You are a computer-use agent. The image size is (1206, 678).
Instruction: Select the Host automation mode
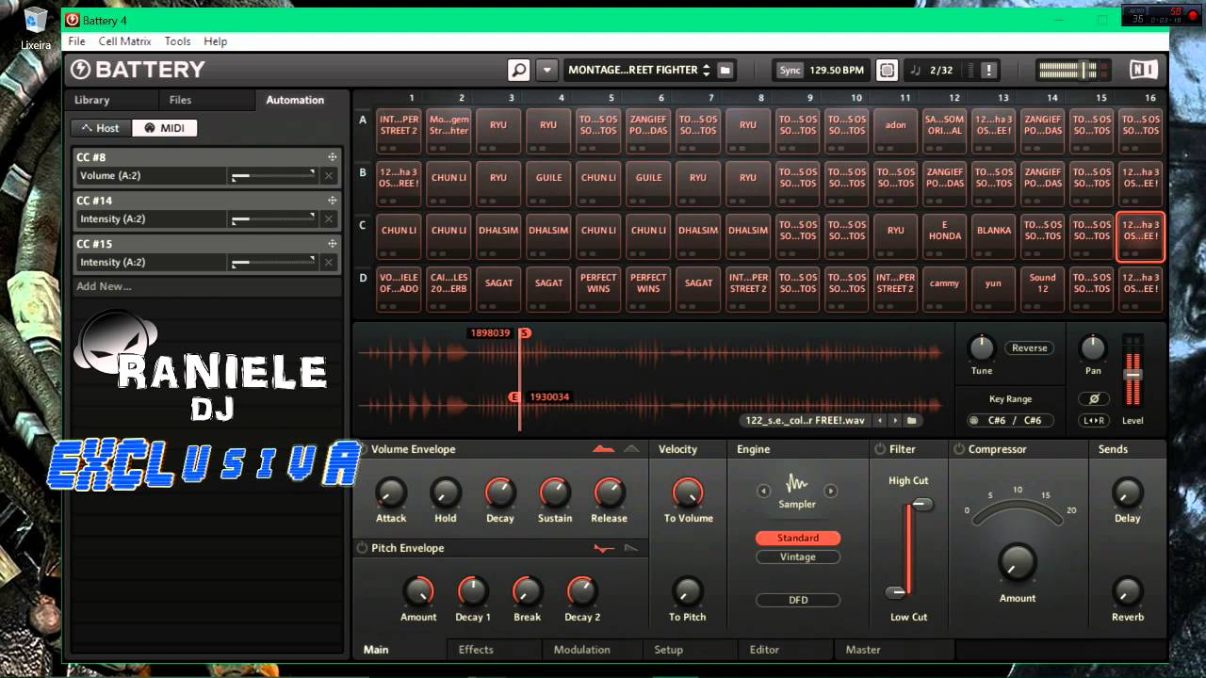click(101, 128)
